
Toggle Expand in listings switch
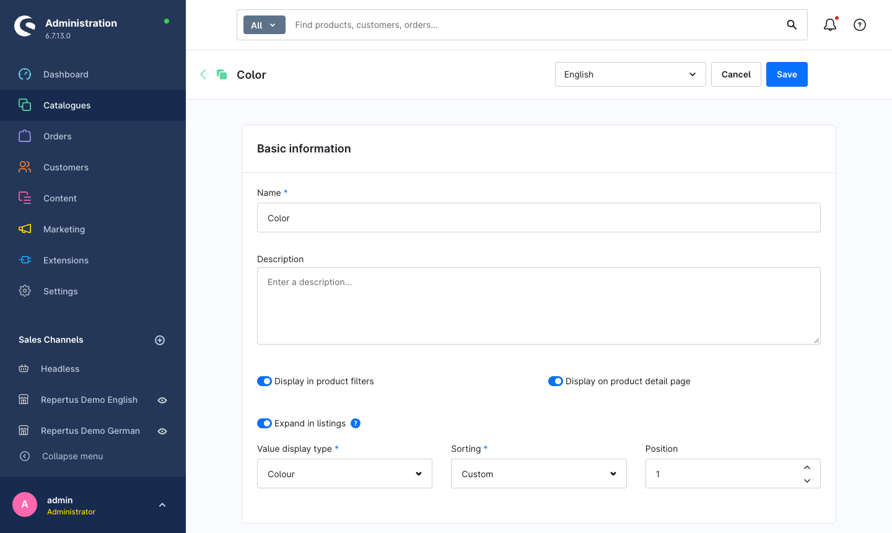point(265,423)
